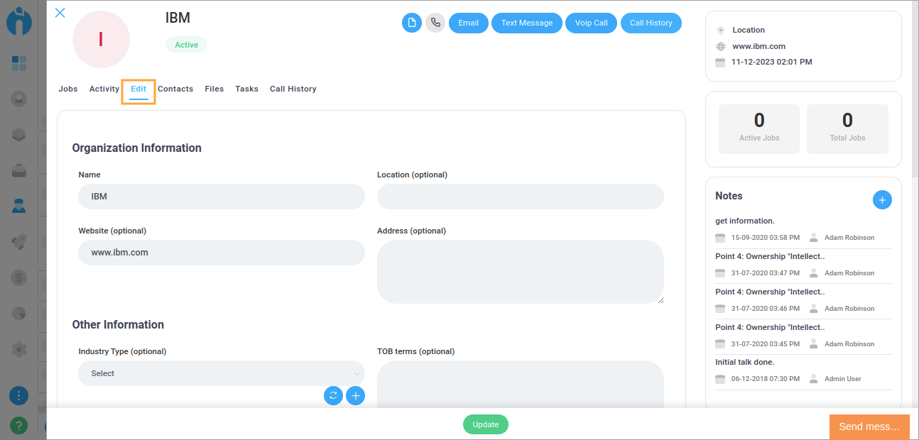The height and width of the screenshot is (440, 919).
Task: Open the settings gear in sidebar
Action: coord(19,348)
